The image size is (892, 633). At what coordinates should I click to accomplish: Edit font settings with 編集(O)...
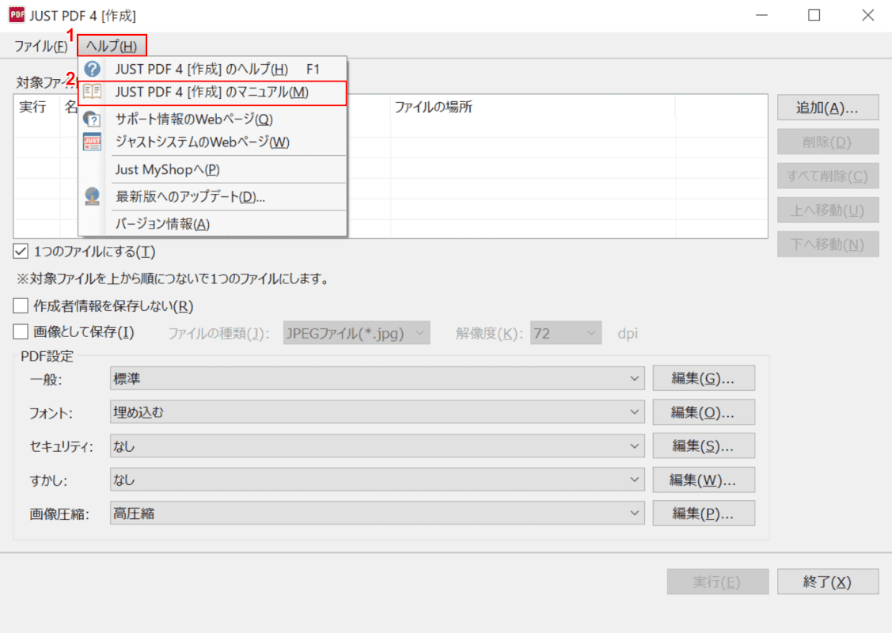(x=704, y=412)
